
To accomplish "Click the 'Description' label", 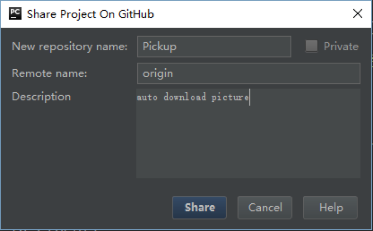I will pyautogui.click(x=41, y=97).
